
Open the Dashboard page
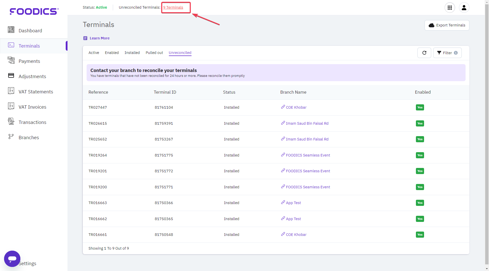30,31
